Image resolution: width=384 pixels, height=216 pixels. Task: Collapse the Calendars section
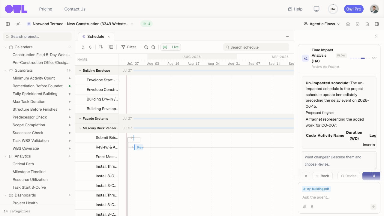coord(5,47)
